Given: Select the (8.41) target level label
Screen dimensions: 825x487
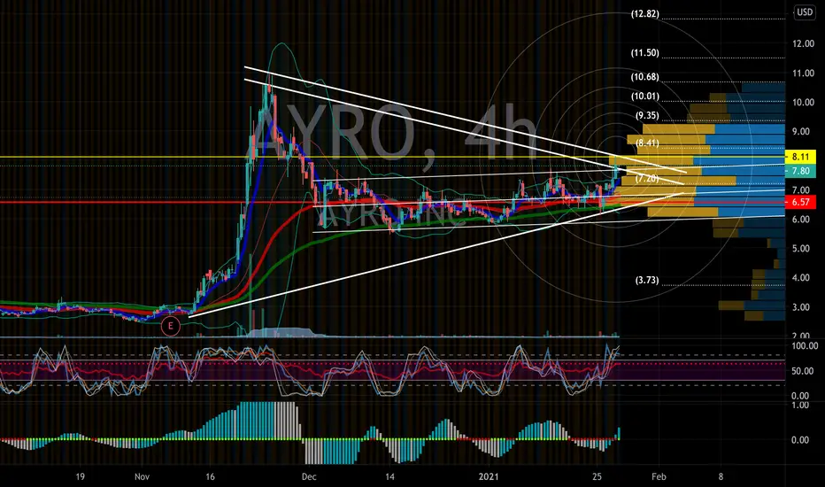Looking at the screenshot, I should click(x=647, y=143).
